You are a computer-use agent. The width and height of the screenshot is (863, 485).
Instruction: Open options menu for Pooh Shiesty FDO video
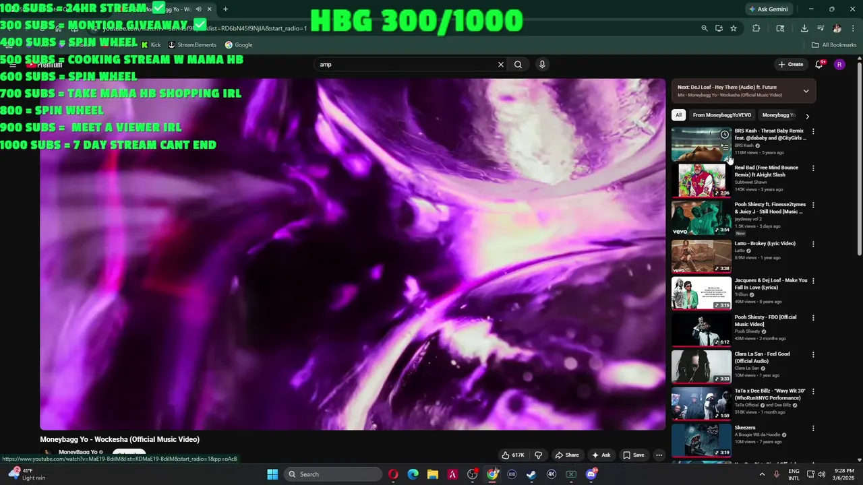click(813, 318)
